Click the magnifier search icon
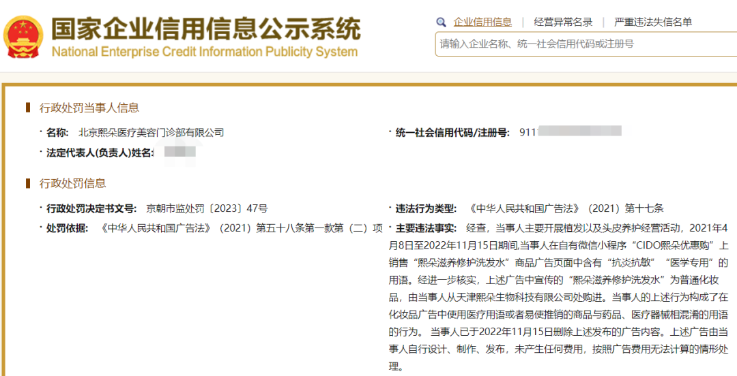737x376 pixels. [x=442, y=22]
